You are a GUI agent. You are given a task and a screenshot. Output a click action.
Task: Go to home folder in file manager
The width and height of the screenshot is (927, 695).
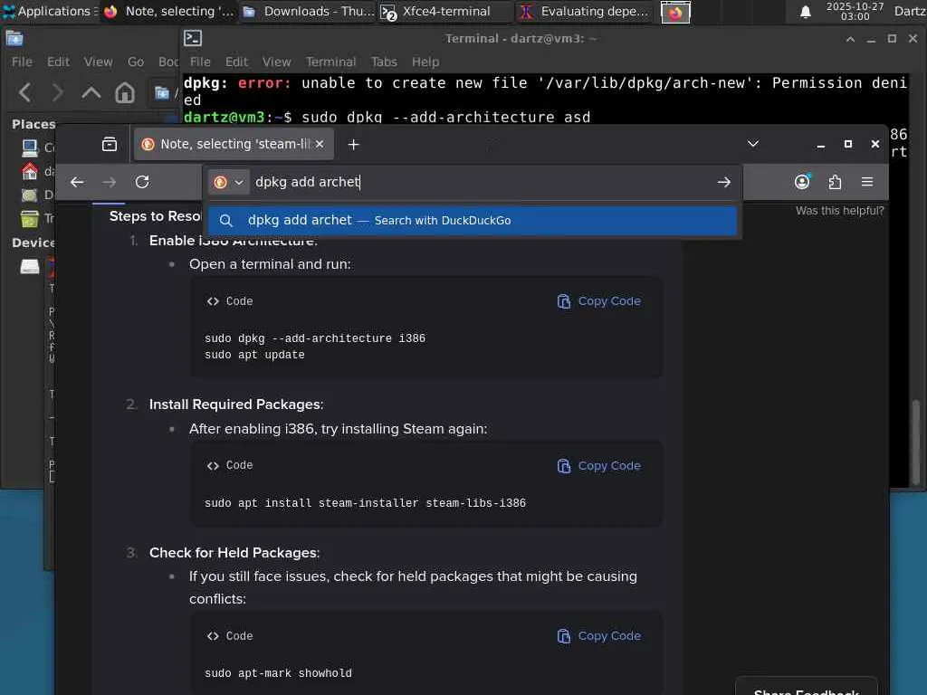[125, 92]
